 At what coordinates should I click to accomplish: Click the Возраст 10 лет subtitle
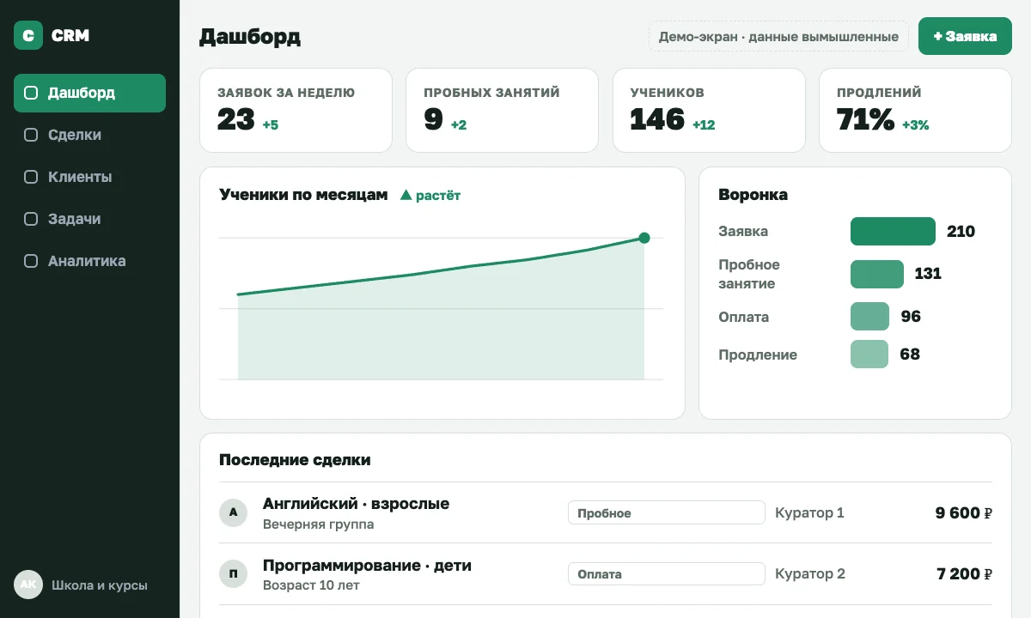pos(311,585)
